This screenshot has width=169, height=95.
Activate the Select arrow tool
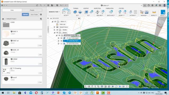click(163, 12)
